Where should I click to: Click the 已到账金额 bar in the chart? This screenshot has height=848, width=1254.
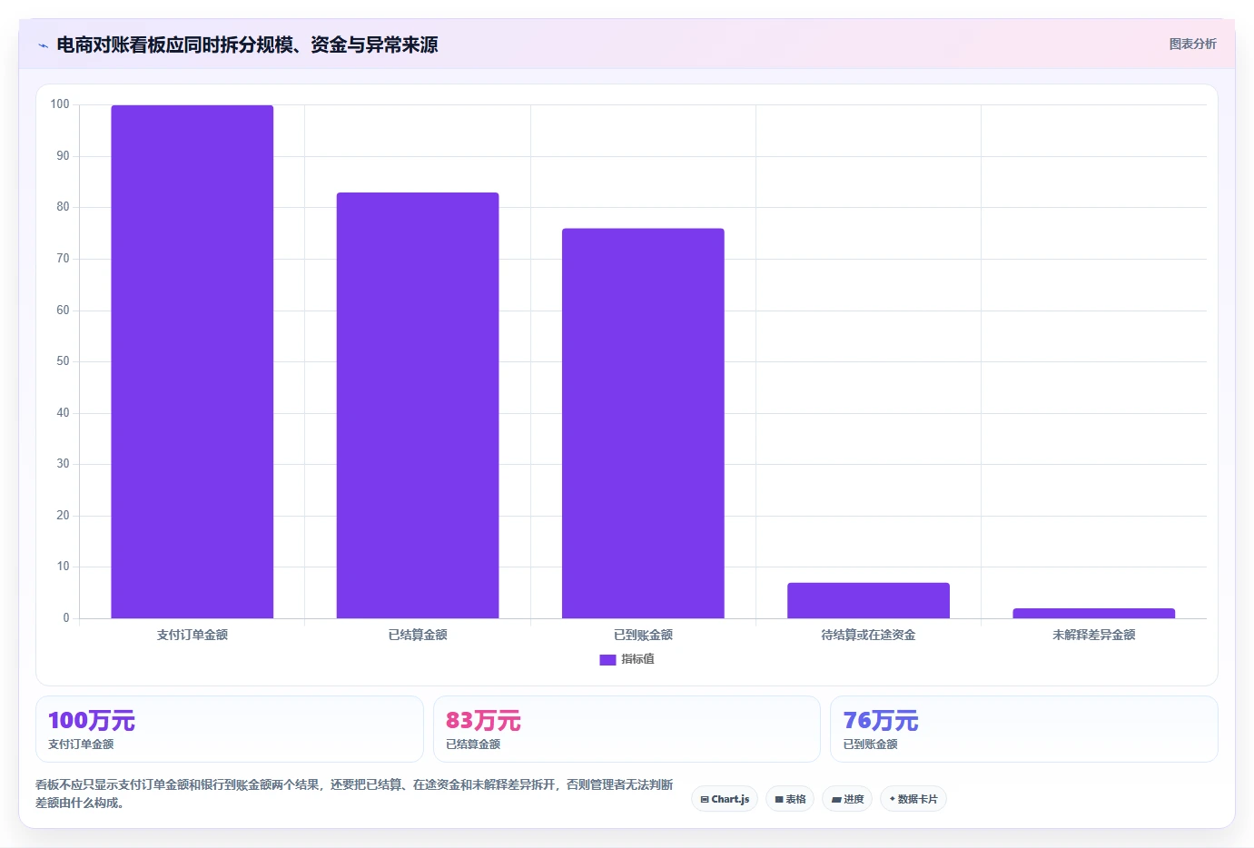tap(643, 423)
